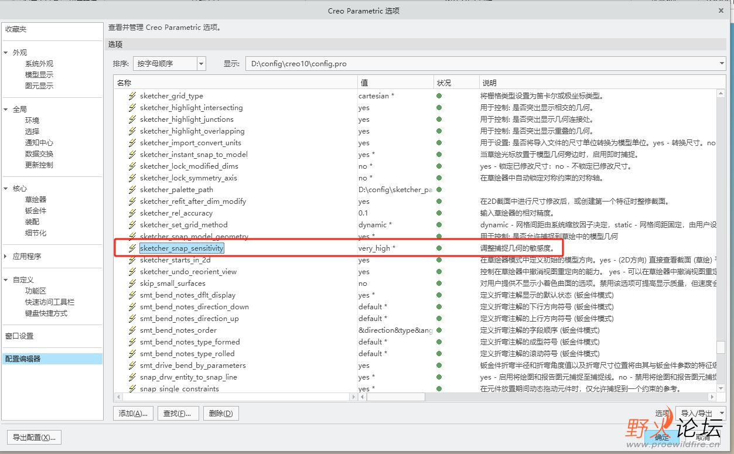Open the 导入/导出 dropdown
This screenshot has width=734, height=454.
point(701,413)
